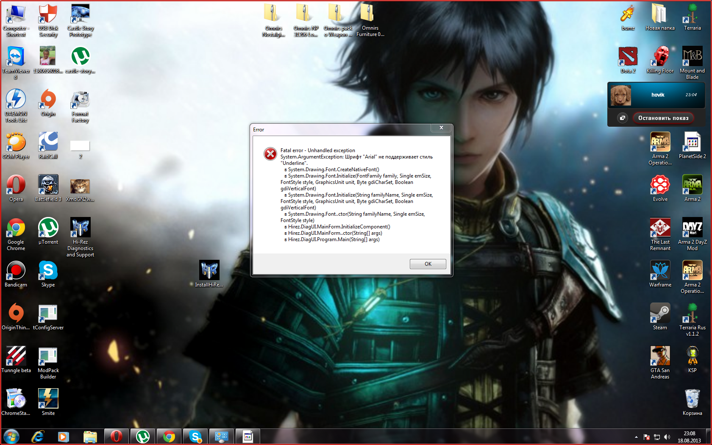Launch ModPack Builder desktop icon
712x445 pixels.
pyautogui.click(x=48, y=363)
